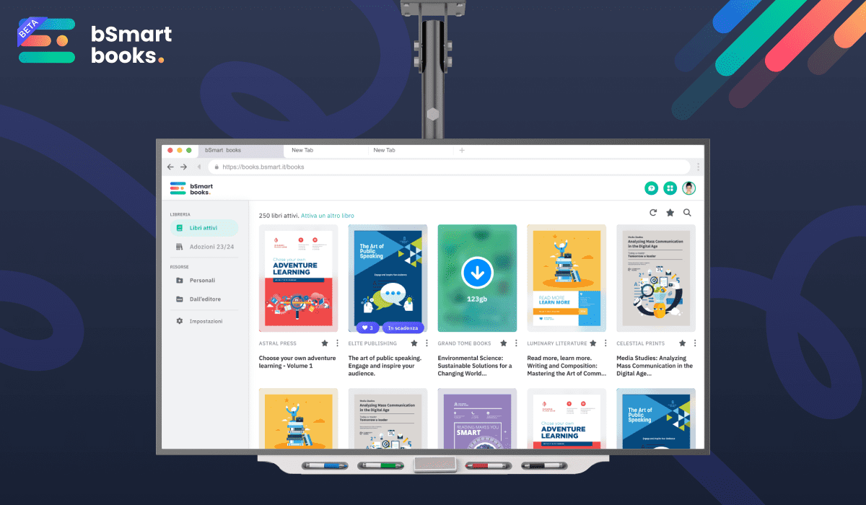
Task: Refresh the active books list
Action: [x=653, y=213]
